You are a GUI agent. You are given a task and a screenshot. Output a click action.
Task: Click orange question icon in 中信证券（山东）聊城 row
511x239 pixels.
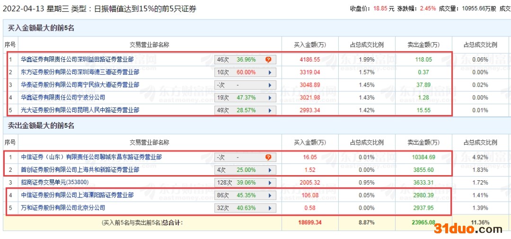point(268,157)
